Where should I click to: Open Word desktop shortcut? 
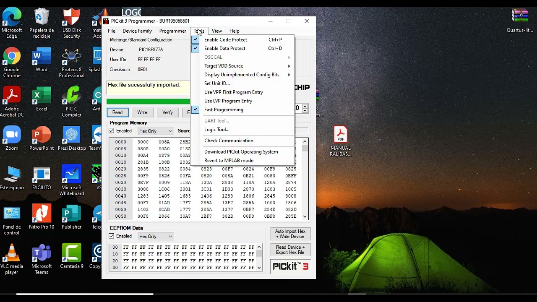coord(42,60)
